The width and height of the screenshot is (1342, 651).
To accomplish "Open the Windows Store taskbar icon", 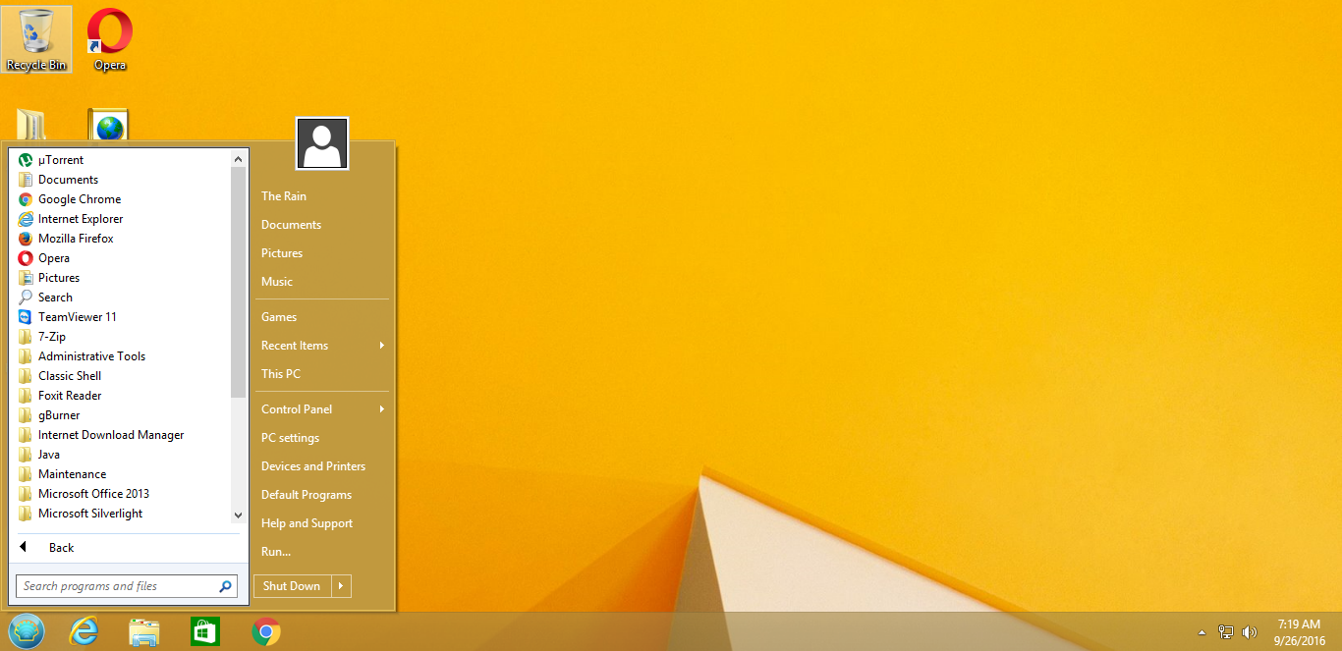I will (204, 631).
